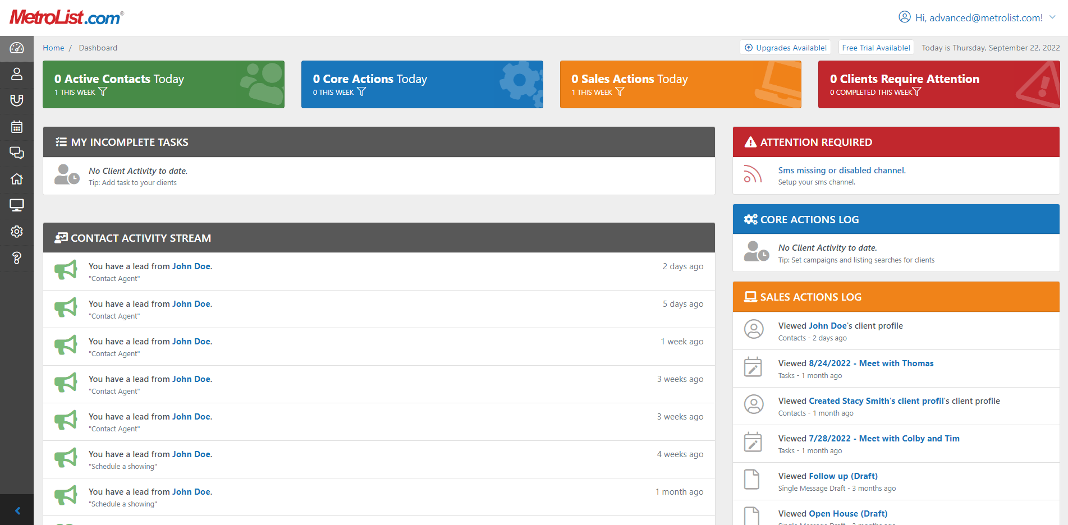
Task: Open John Doe's client profile link
Action: [x=828, y=325]
